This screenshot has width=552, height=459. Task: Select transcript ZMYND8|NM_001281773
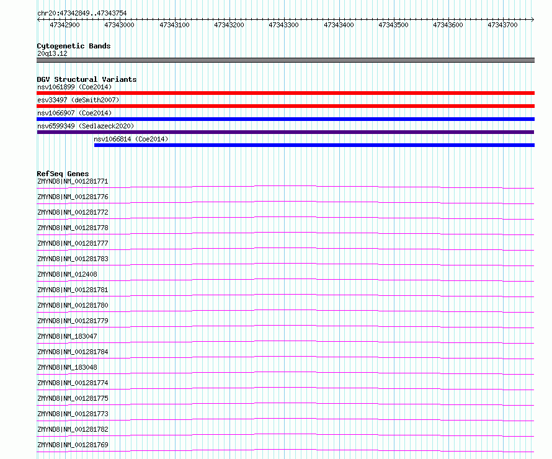click(x=73, y=414)
